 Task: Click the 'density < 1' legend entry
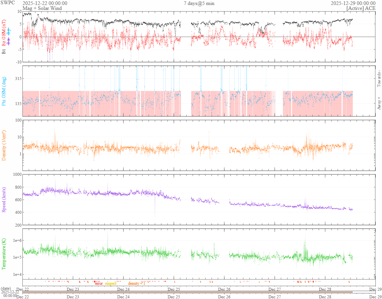point(137,283)
